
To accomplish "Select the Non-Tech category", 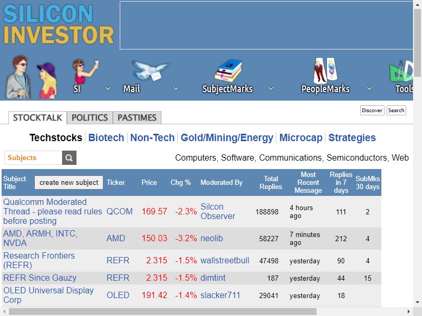I will click(x=152, y=137).
